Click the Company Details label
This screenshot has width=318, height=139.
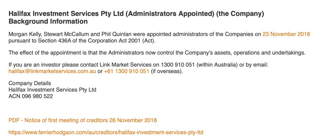(30, 83)
